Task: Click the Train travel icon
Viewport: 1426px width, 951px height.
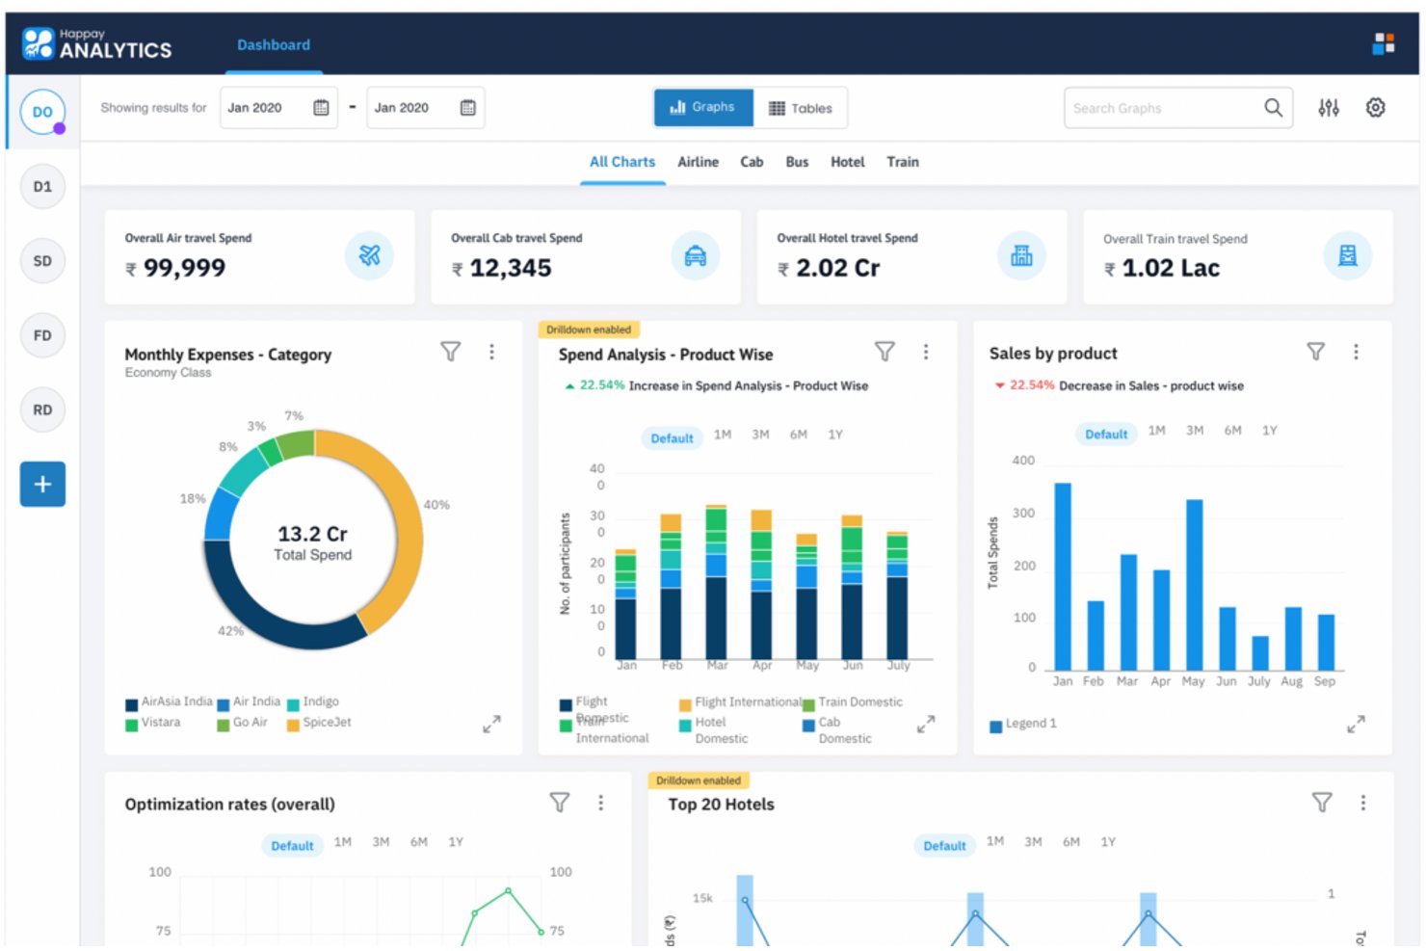Action: (1347, 255)
